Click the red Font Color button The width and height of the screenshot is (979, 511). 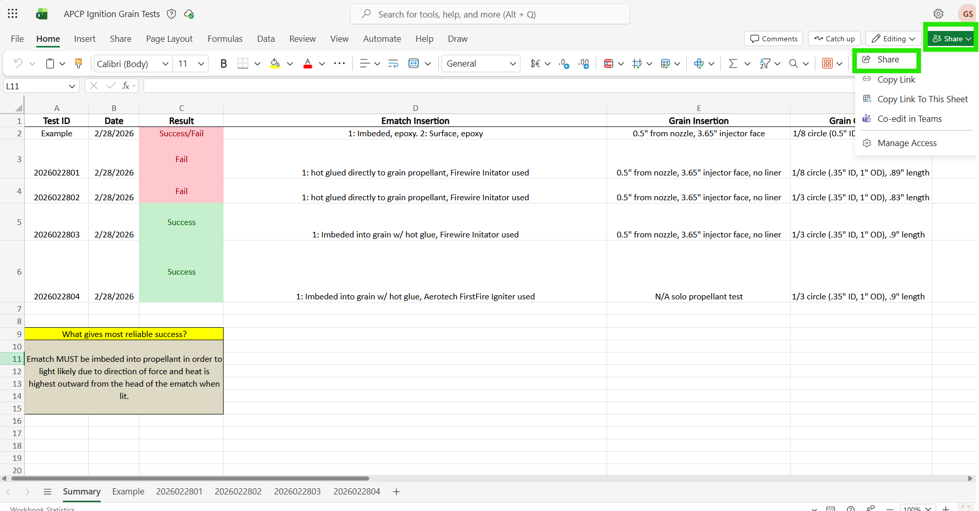(x=308, y=63)
